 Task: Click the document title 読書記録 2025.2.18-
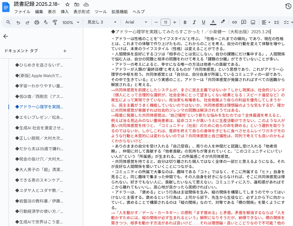pyautogui.click(x=37, y=4)
